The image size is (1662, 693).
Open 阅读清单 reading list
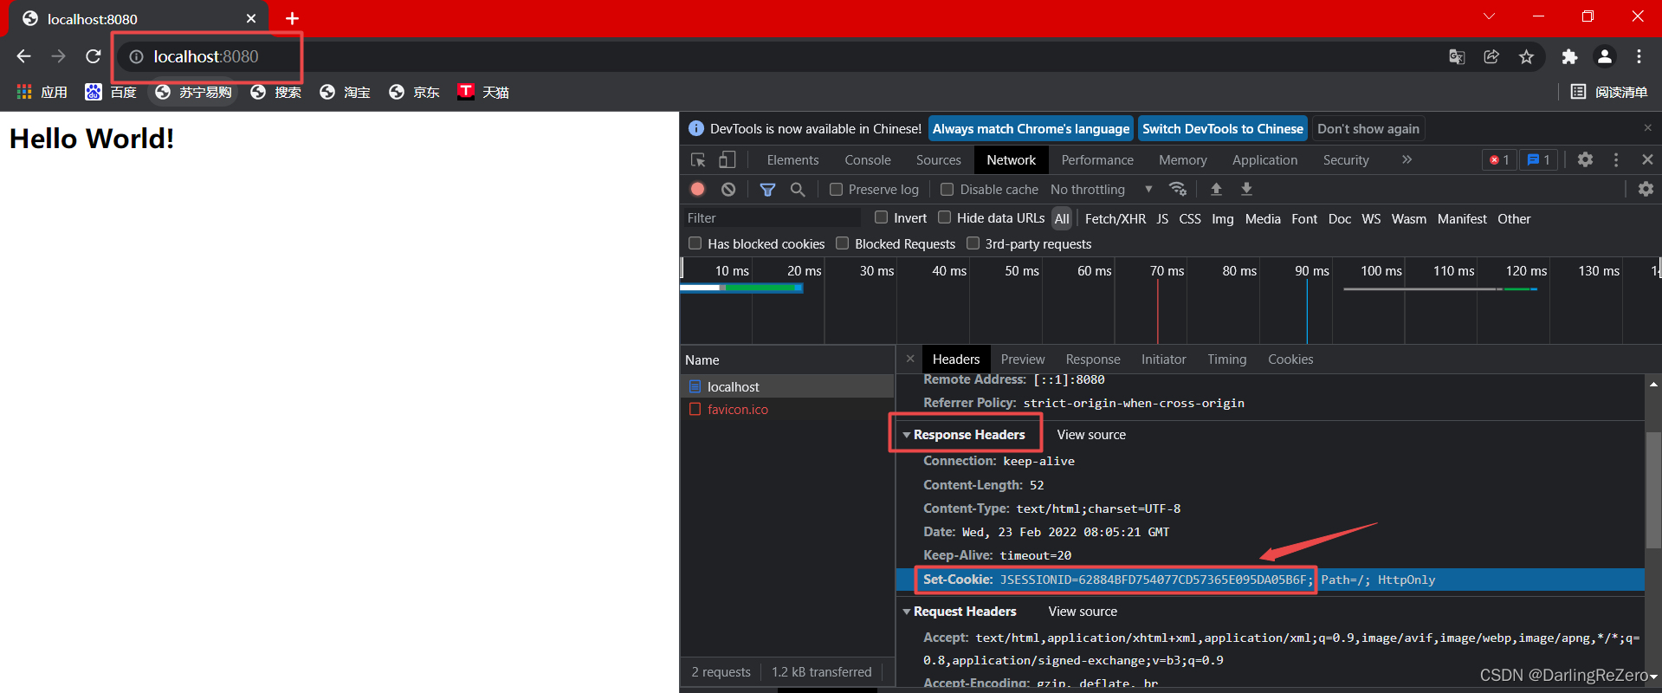[x=1609, y=92]
